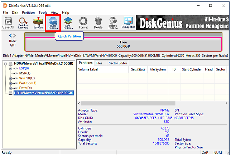Click the Basic GPT disk type label

[13, 43]
